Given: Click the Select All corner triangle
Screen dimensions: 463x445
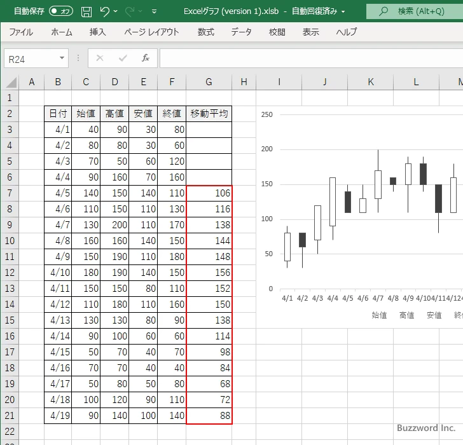Looking at the screenshot, I should [x=11, y=83].
